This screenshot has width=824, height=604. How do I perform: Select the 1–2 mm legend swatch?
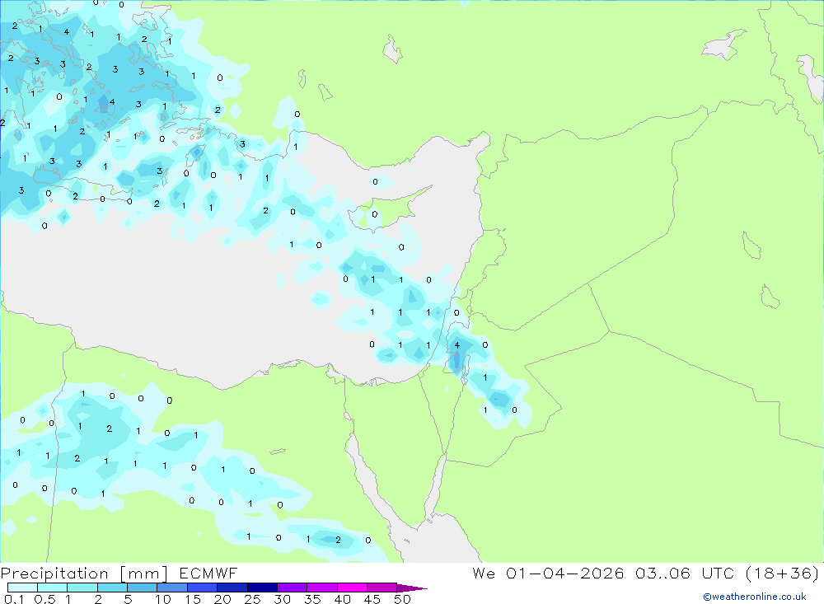point(82,588)
